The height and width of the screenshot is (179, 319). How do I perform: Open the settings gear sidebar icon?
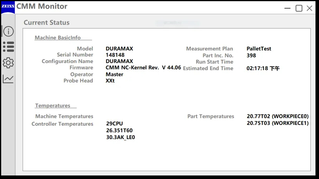pyautogui.click(x=8, y=63)
